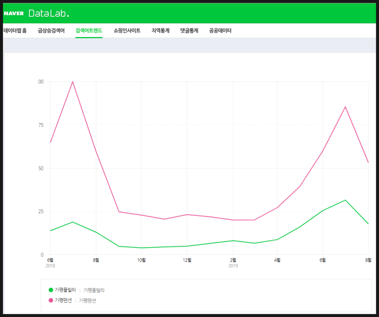The image size is (379, 317).
Task: Open the 지역통계 tab
Action: coord(161,31)
